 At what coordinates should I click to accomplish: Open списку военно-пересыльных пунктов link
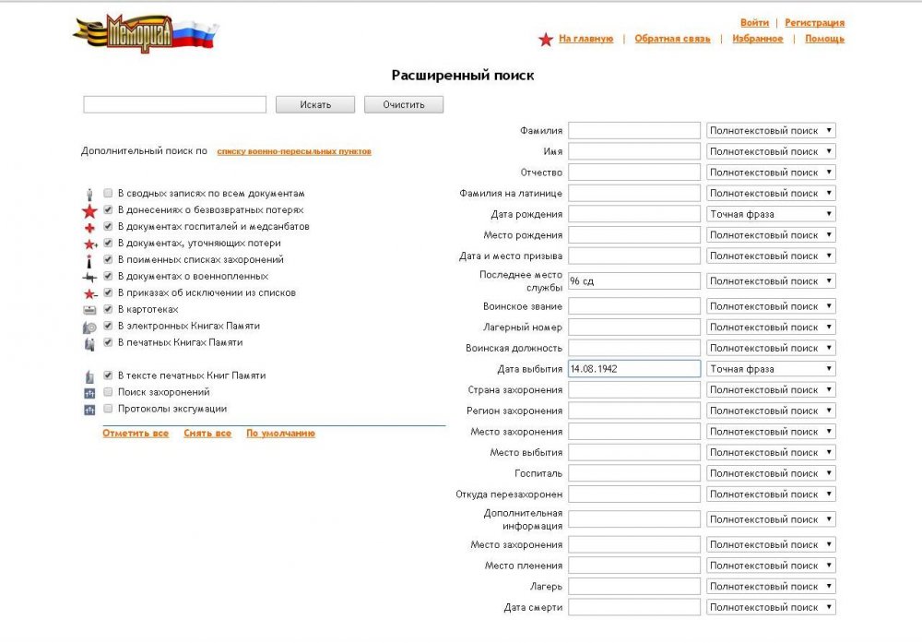[294, 151]
